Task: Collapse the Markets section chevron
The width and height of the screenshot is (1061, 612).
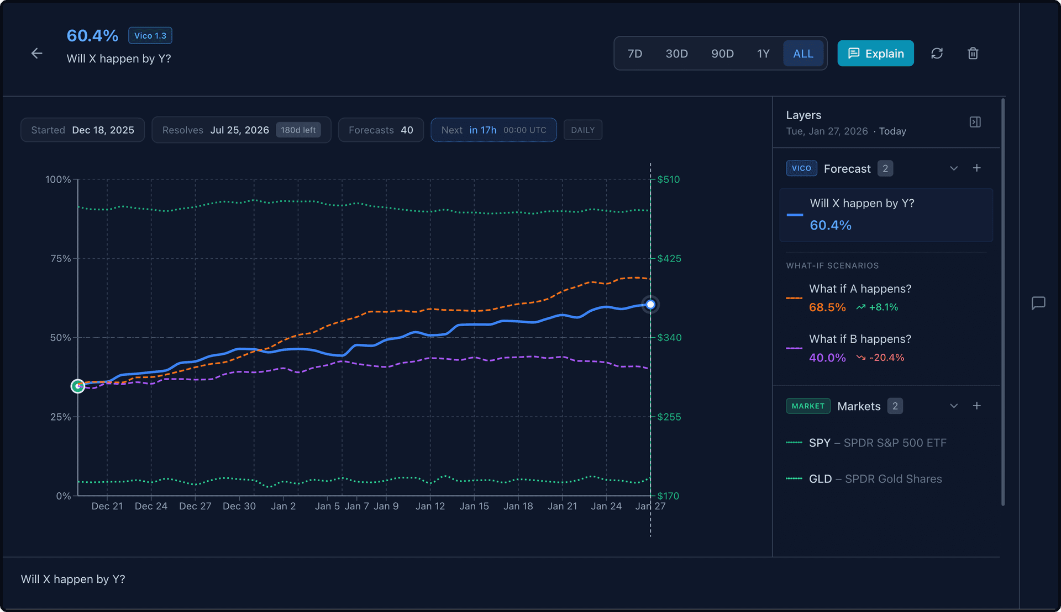Action: pyautogui.click(x=953, y=406)
